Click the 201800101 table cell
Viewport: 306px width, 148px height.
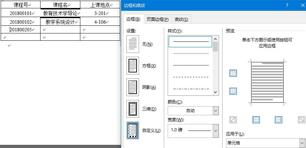[x=21, y=13]
